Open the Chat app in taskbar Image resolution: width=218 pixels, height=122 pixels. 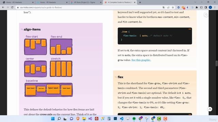tap(72, 119)
